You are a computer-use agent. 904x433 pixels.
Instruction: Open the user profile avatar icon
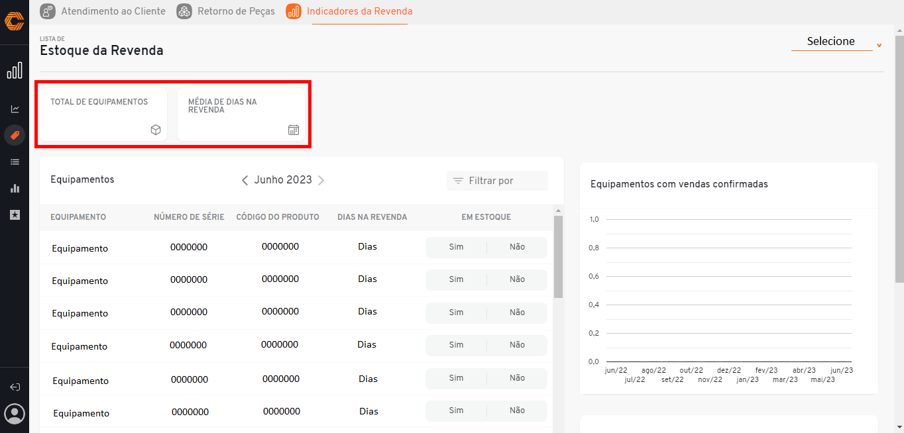[x=15, y=414]
